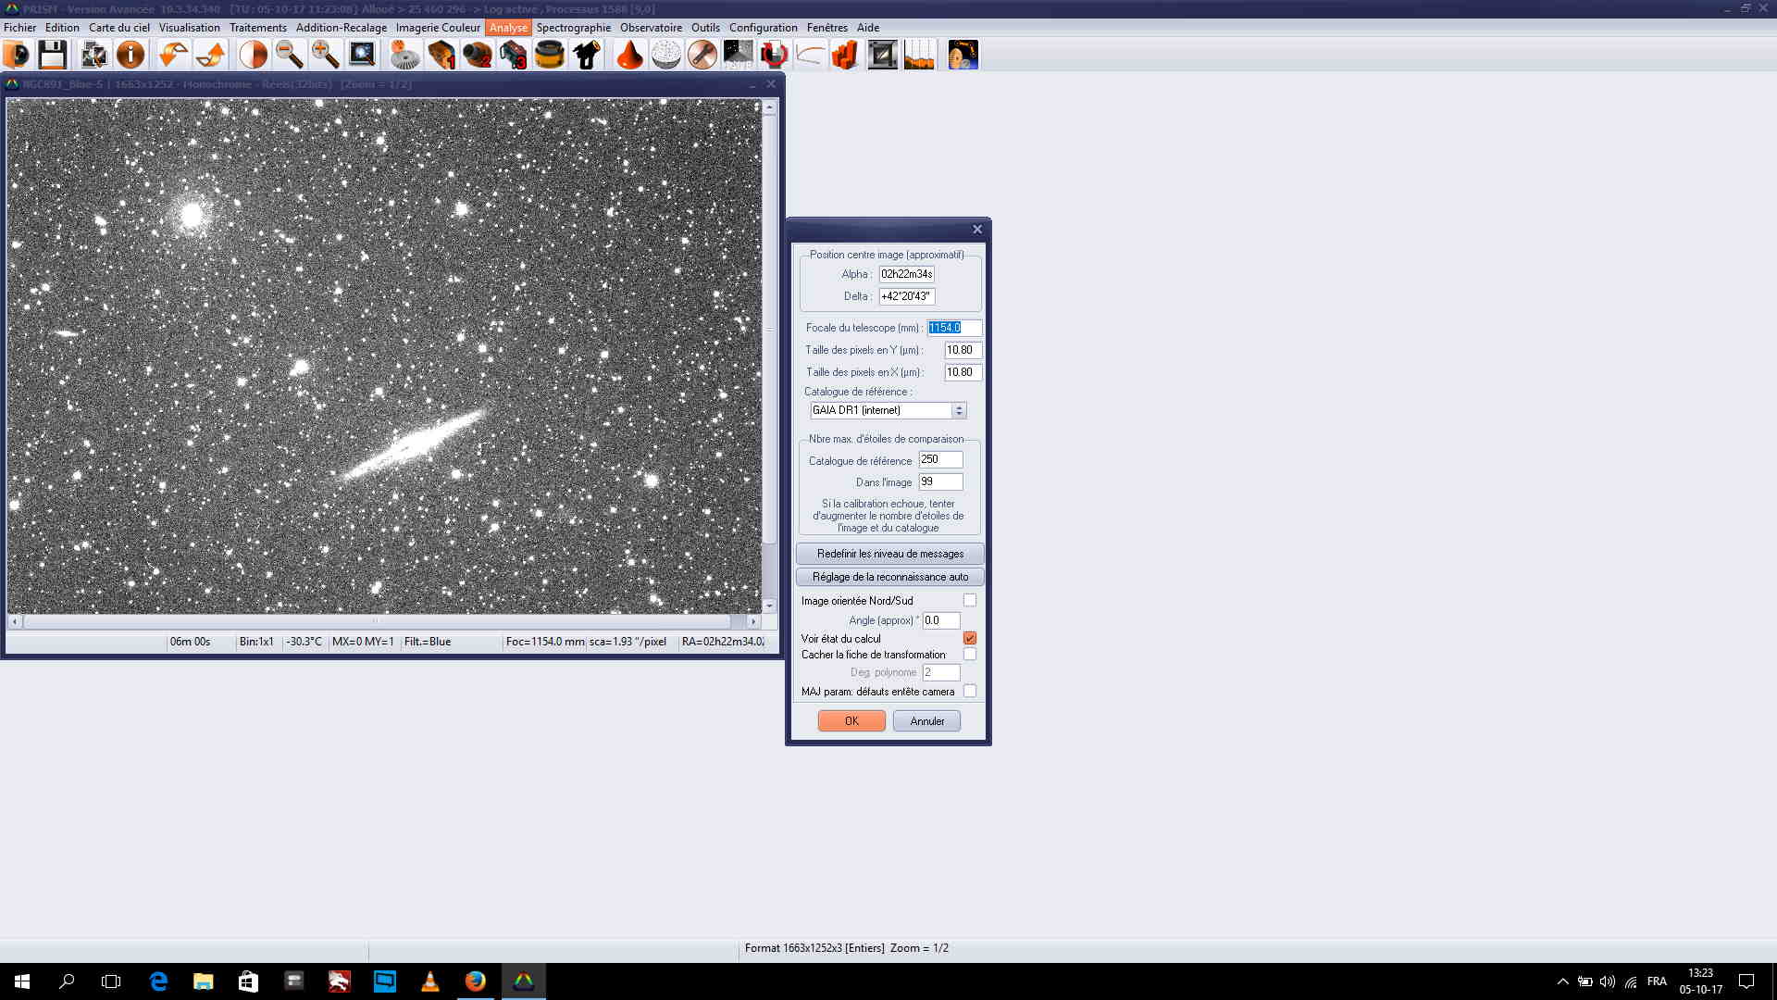Click the zoom in magnifier icon
This screenshot has height=1000, width=1777.
325,56
